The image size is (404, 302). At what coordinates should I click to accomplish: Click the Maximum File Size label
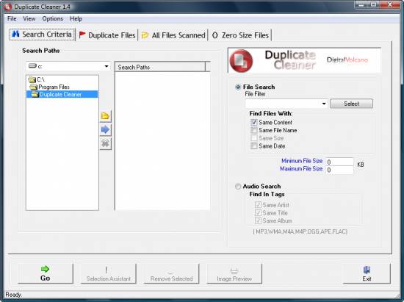point(301,169)
